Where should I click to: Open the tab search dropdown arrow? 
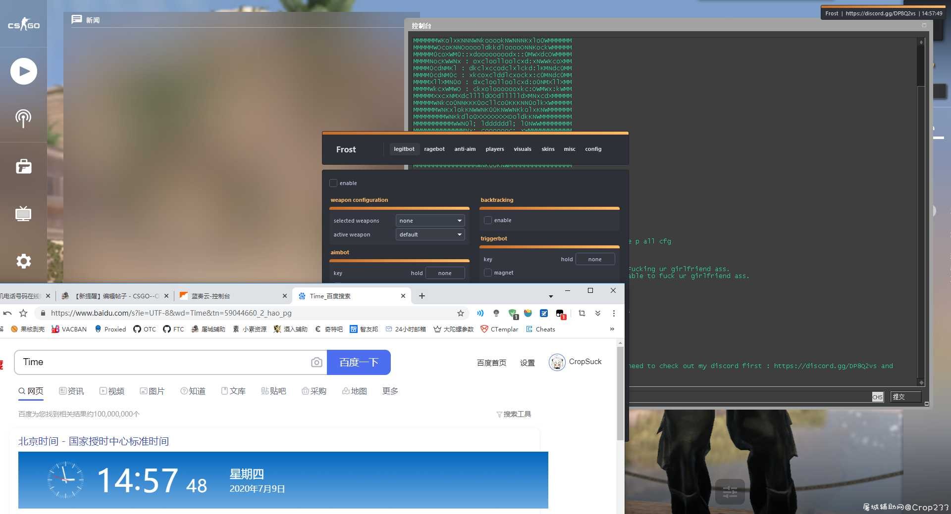click(551, 296)
